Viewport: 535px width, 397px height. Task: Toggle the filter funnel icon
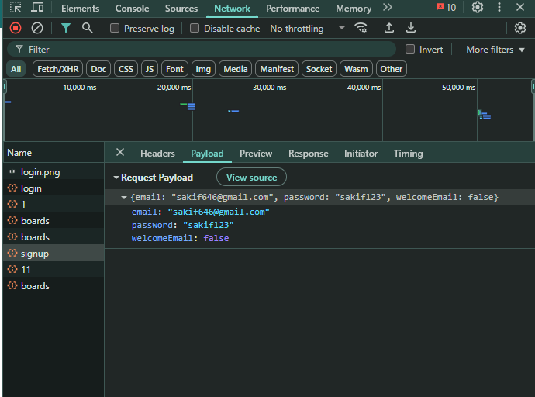(65, 28)
